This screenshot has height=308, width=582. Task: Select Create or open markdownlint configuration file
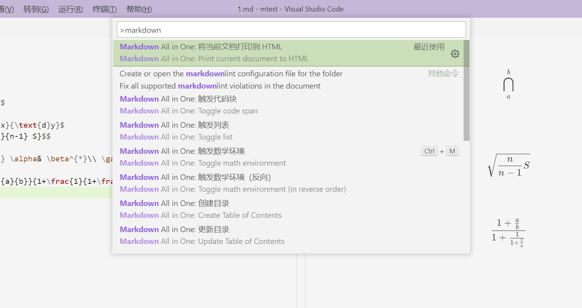(x=231, y=74)
